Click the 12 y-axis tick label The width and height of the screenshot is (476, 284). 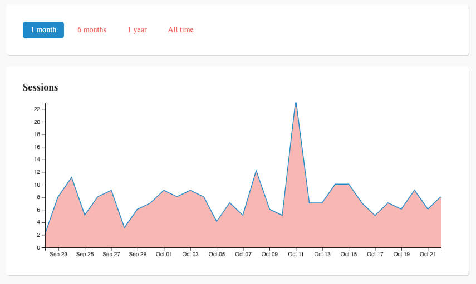(x=37, y=172)
